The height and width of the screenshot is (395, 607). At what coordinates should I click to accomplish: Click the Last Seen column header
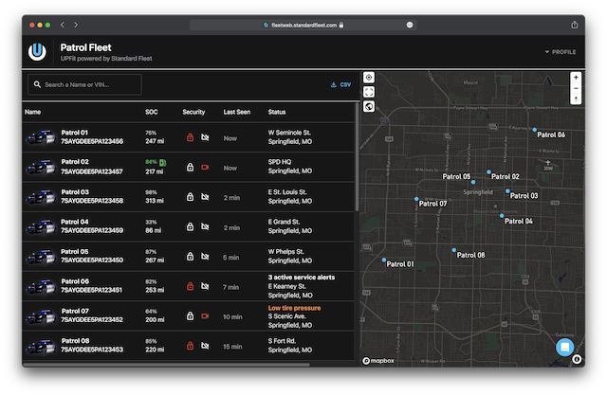pos(236,112)
